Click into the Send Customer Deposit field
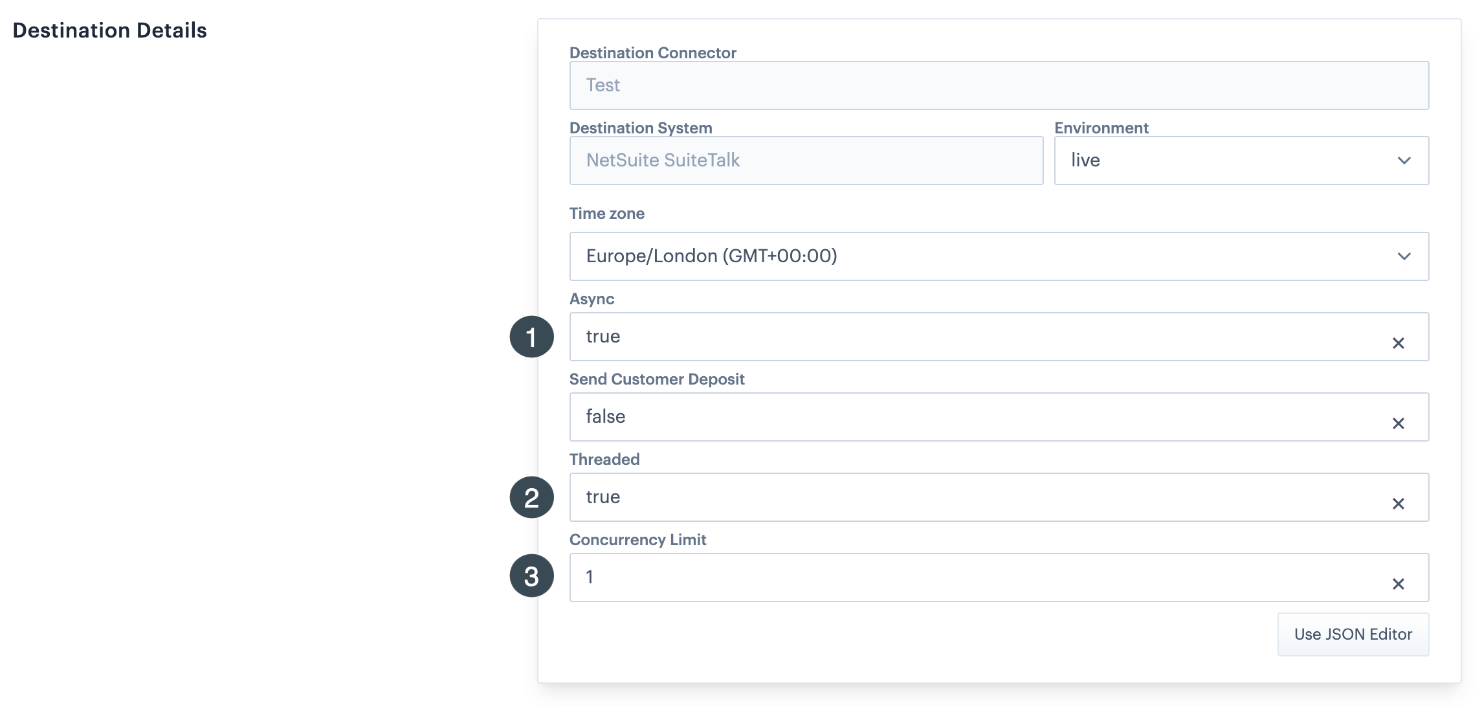The width and height of the screenshot is (1482, 707). coord(971,417)
